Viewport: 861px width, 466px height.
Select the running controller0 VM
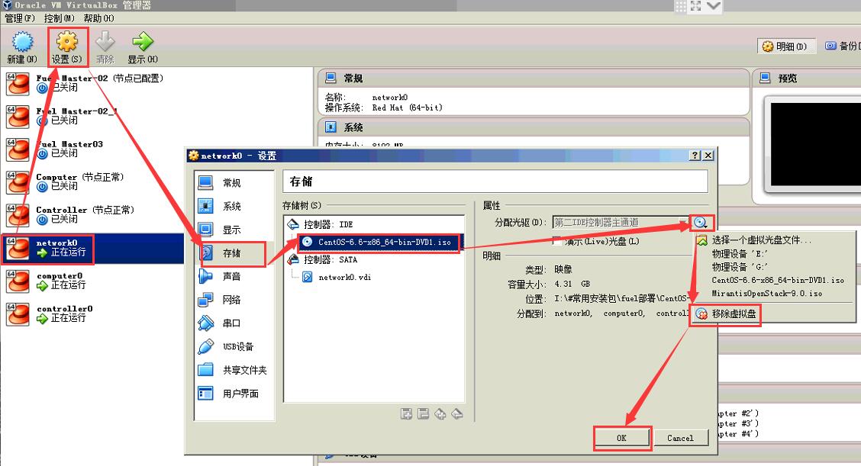click(x=92, y=314)
